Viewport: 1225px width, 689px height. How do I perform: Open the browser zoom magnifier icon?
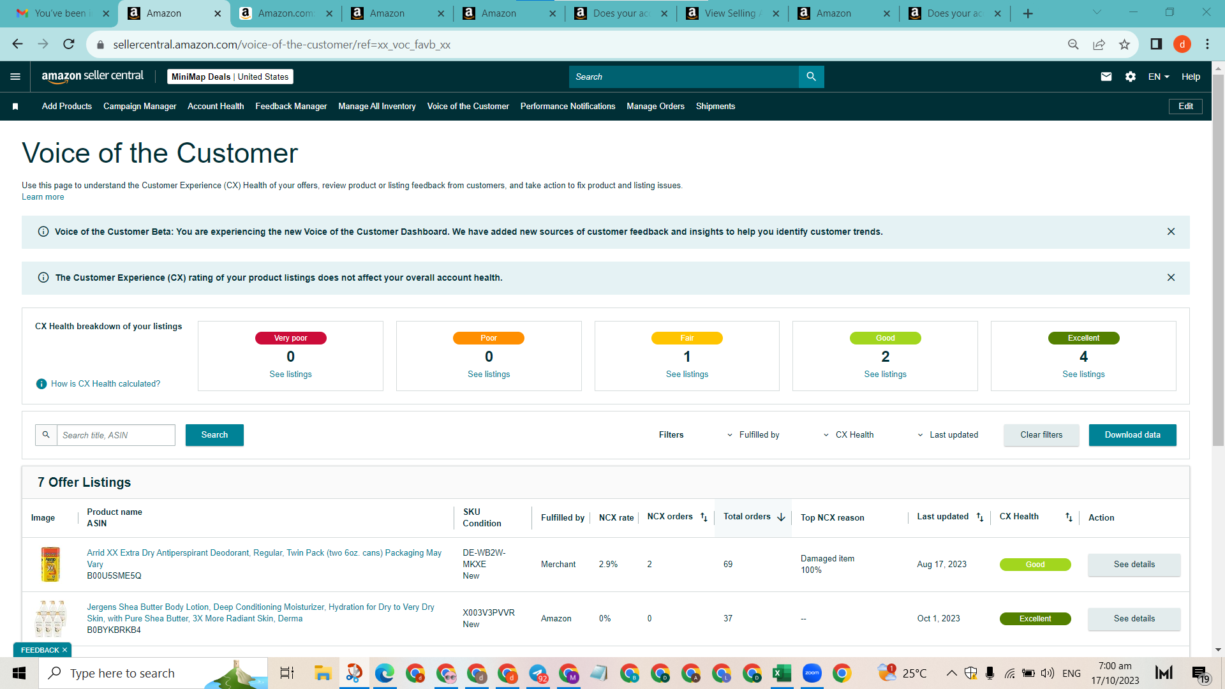click(1073, 44)
